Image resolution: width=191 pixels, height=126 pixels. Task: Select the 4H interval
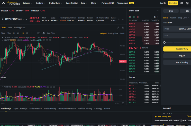18,33
